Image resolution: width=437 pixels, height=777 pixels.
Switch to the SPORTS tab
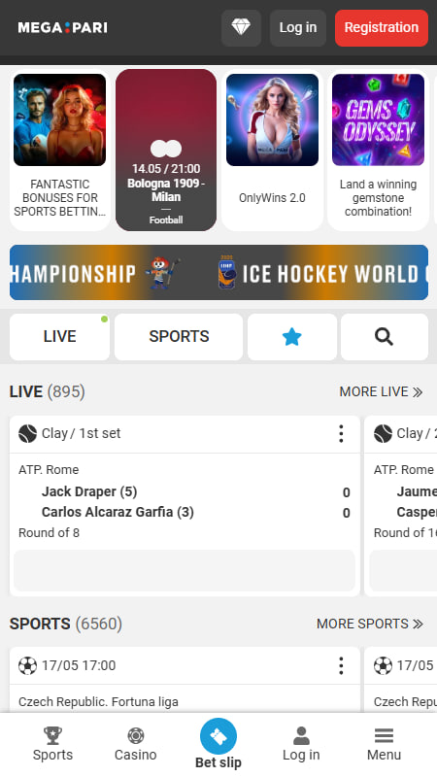click(179, 337)
